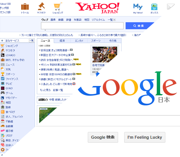
Task: Open the エンタメ news tab
Action: 79,41
